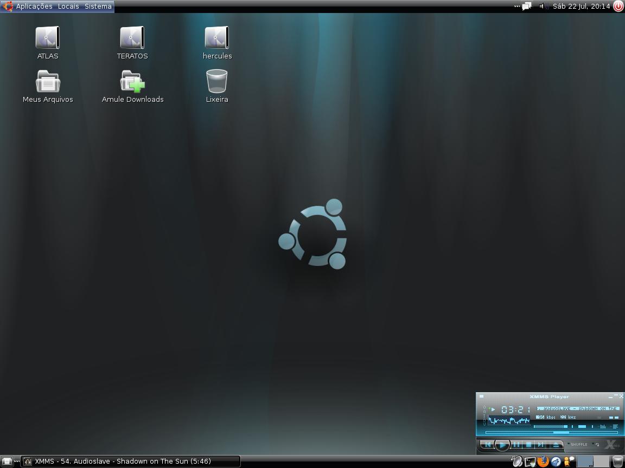Shade the XMMS Player window
The image size is (625, 468).
click(616, 396)
